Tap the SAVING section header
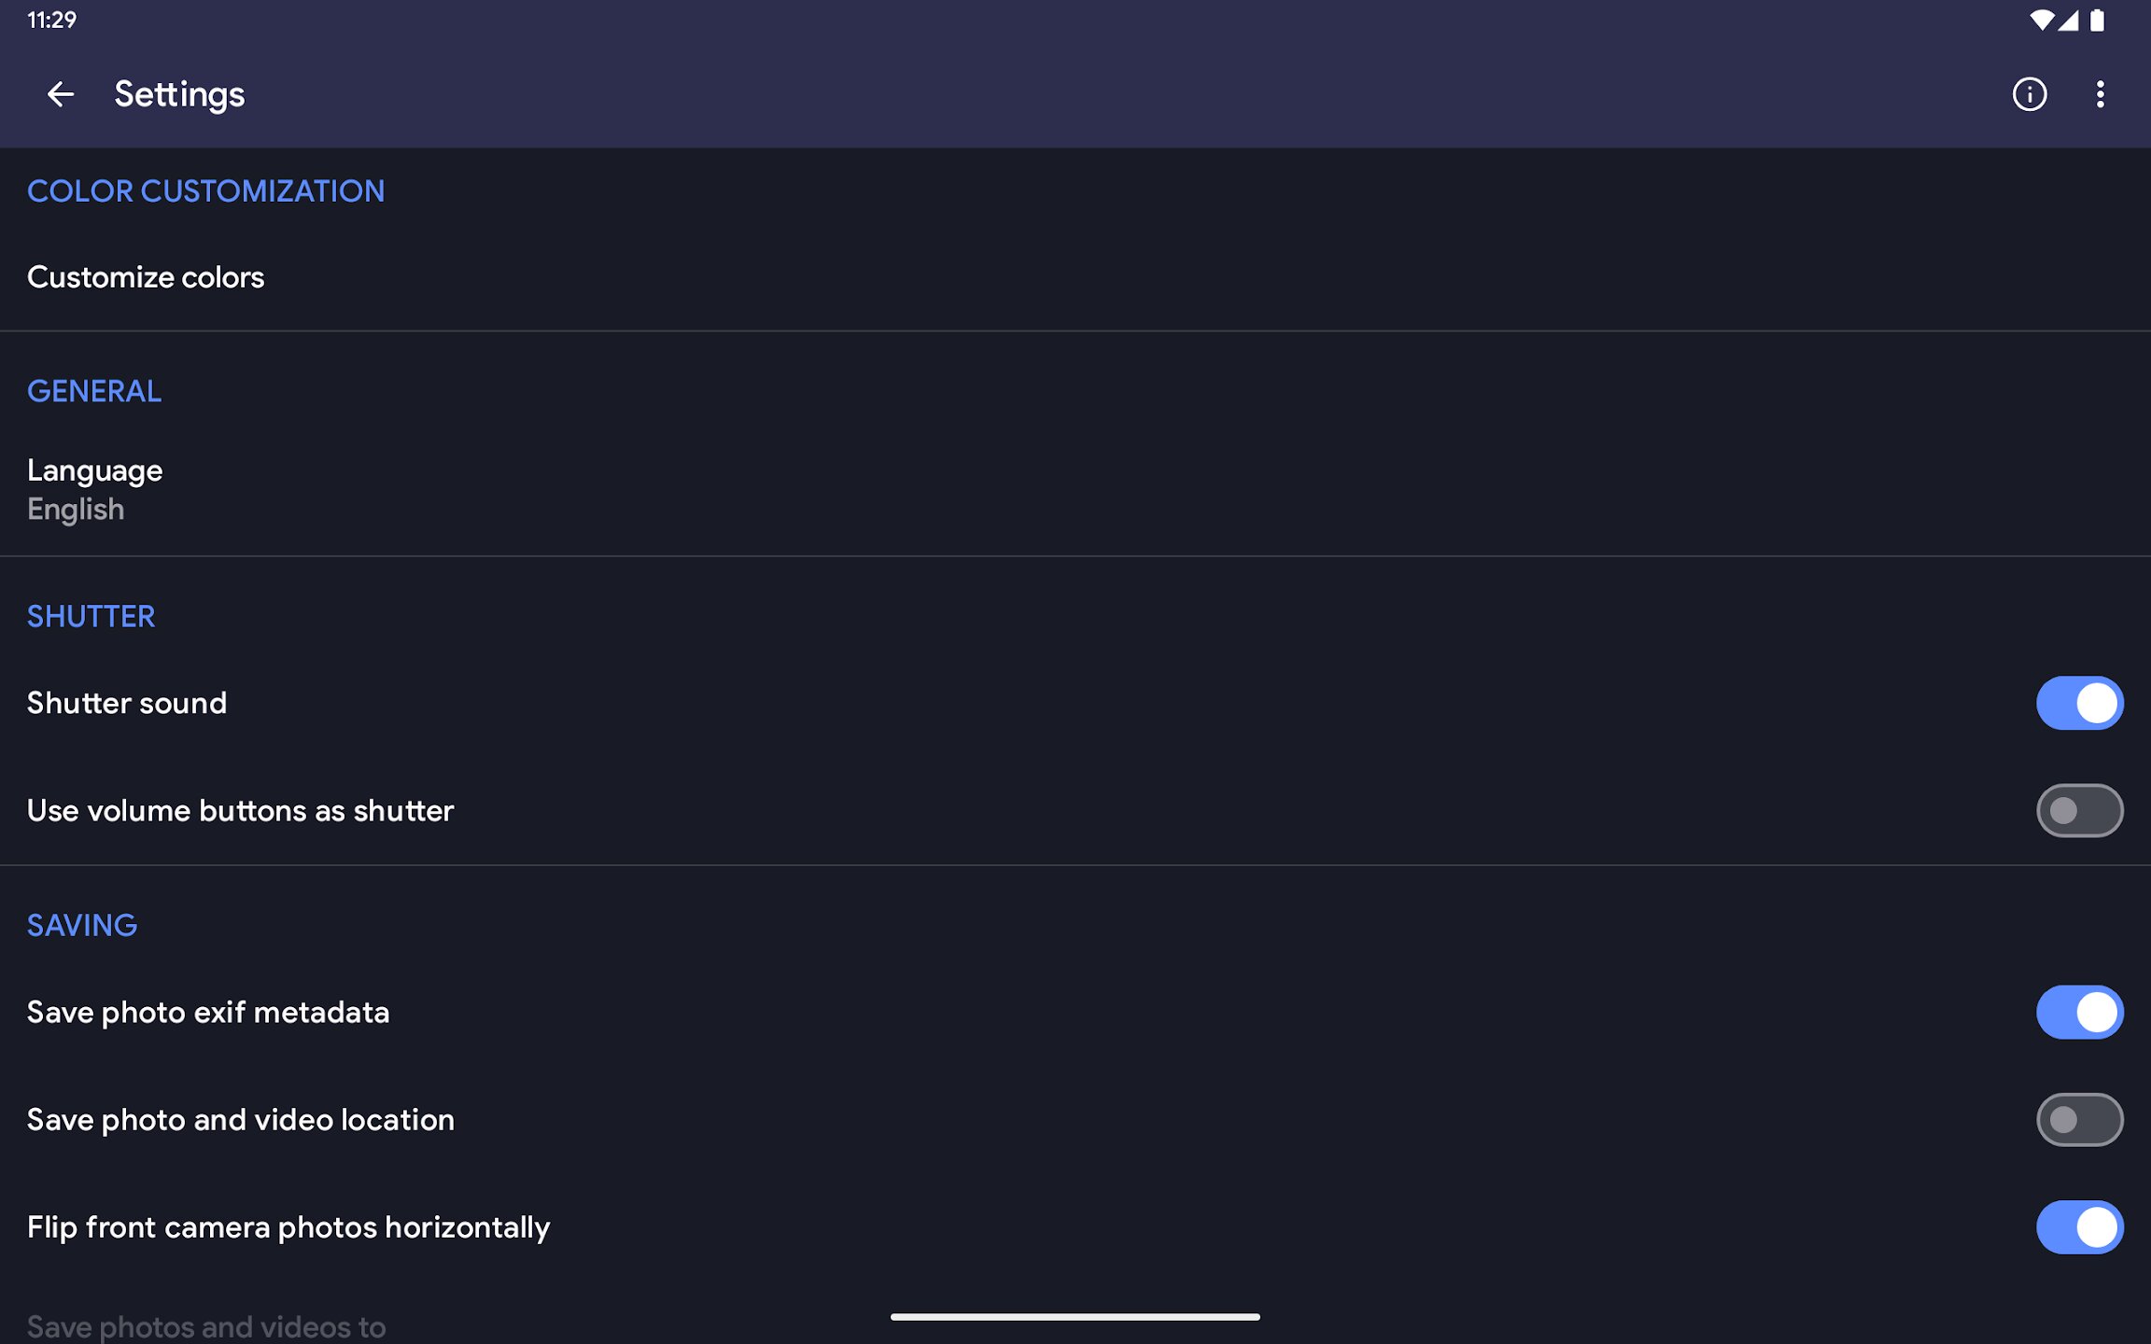 point(82,926)
